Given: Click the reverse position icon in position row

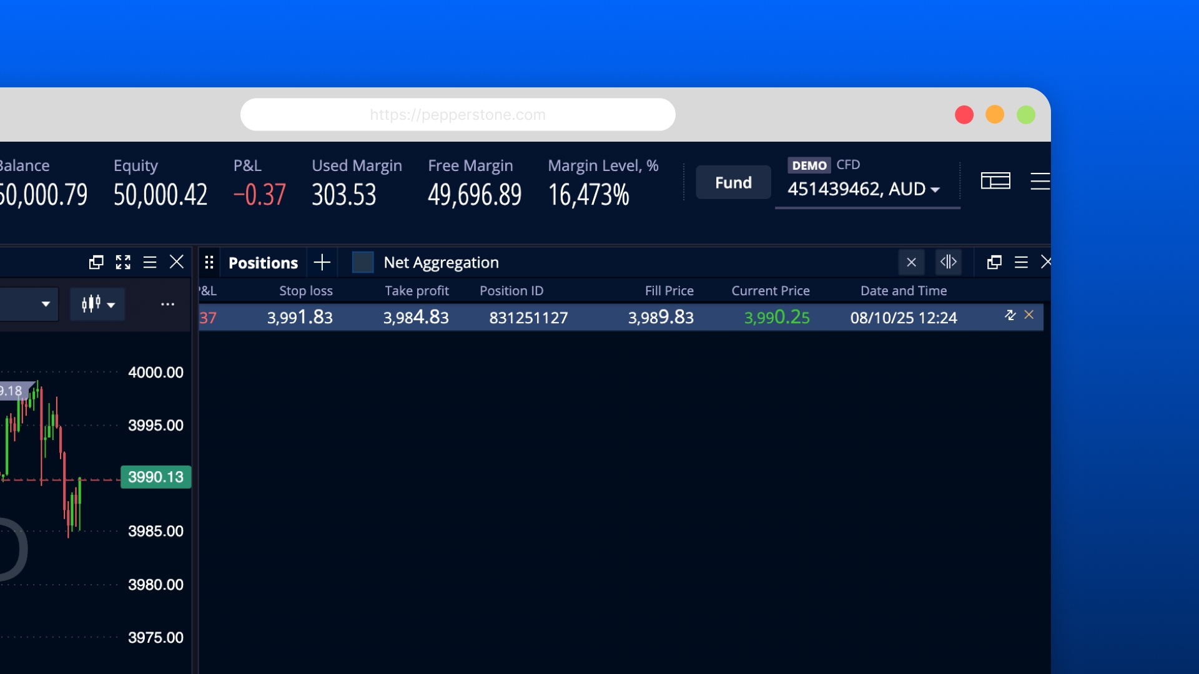Looking at the screenshot, I should [x=1010, y=315].
